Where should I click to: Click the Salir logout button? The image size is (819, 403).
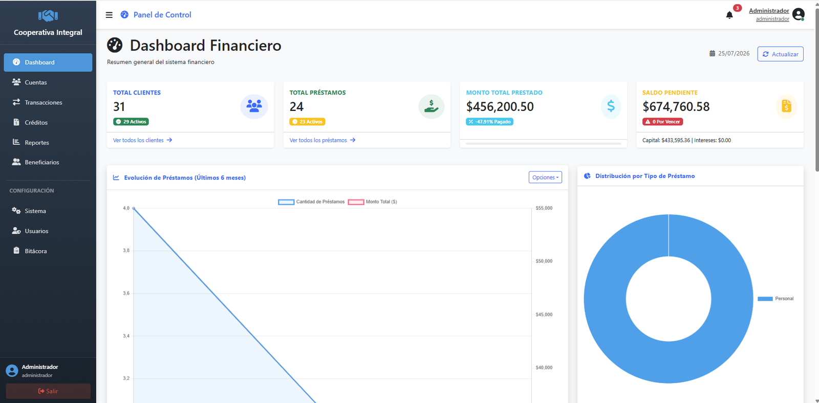(x=48, y=391)
